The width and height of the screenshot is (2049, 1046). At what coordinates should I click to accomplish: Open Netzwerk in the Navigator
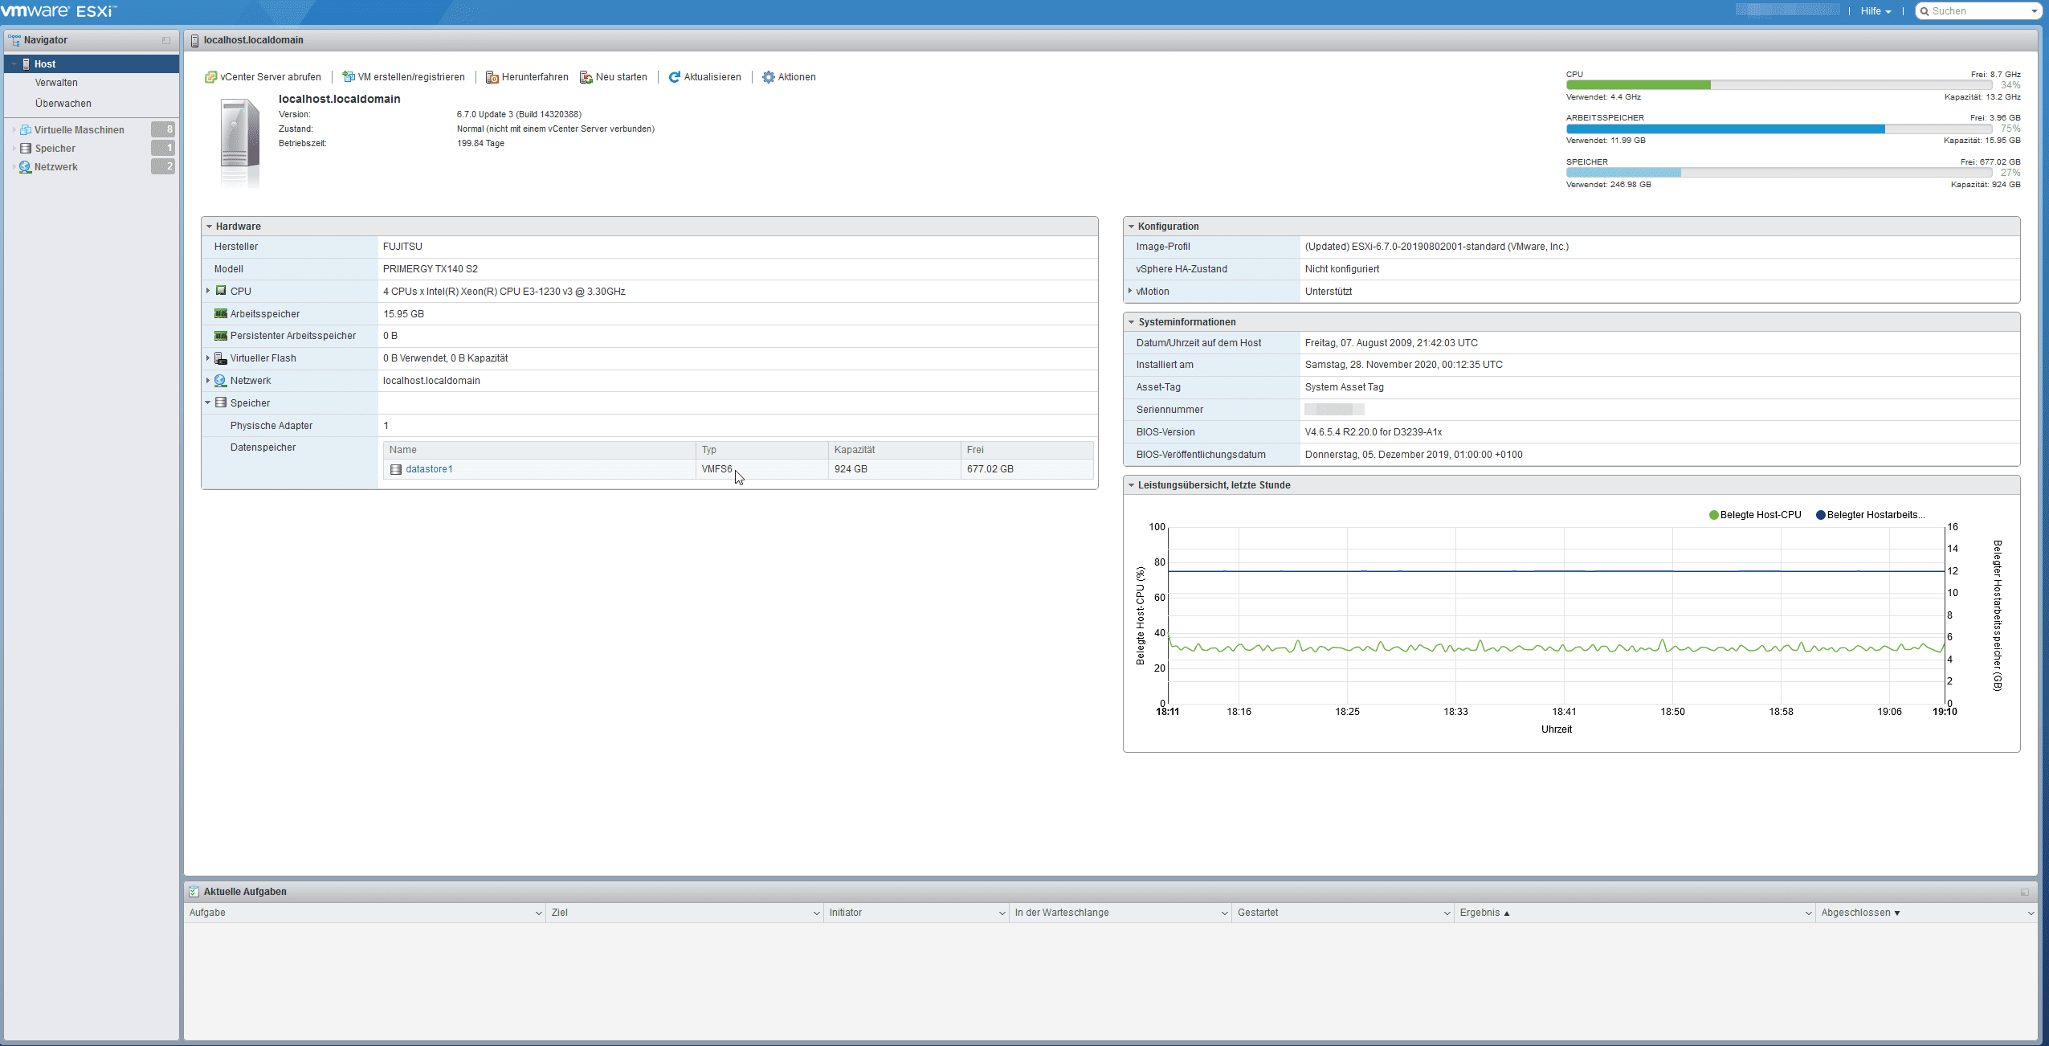(56, 167)
